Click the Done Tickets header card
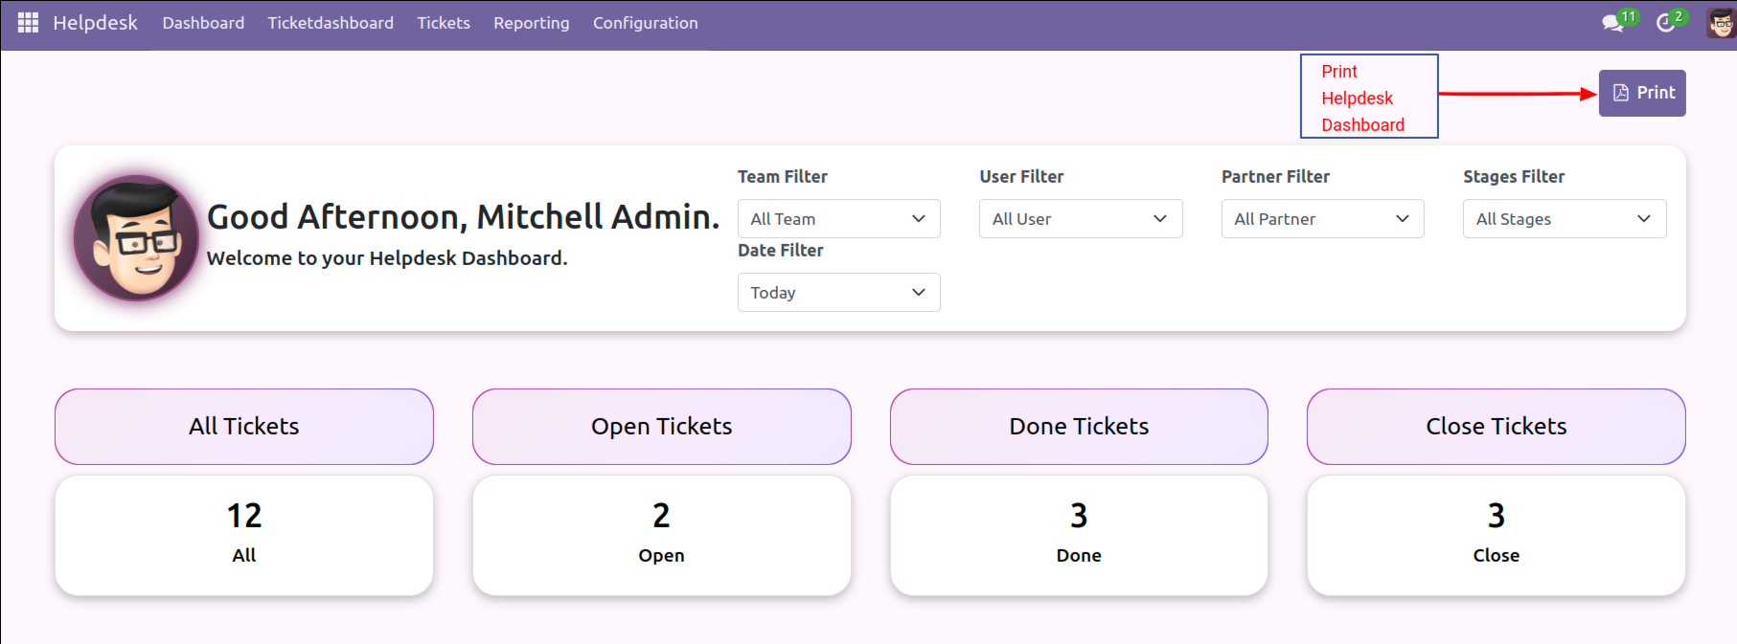Image resolution: width=1737 pixels, height=644 pixels. coord(1079,427)
